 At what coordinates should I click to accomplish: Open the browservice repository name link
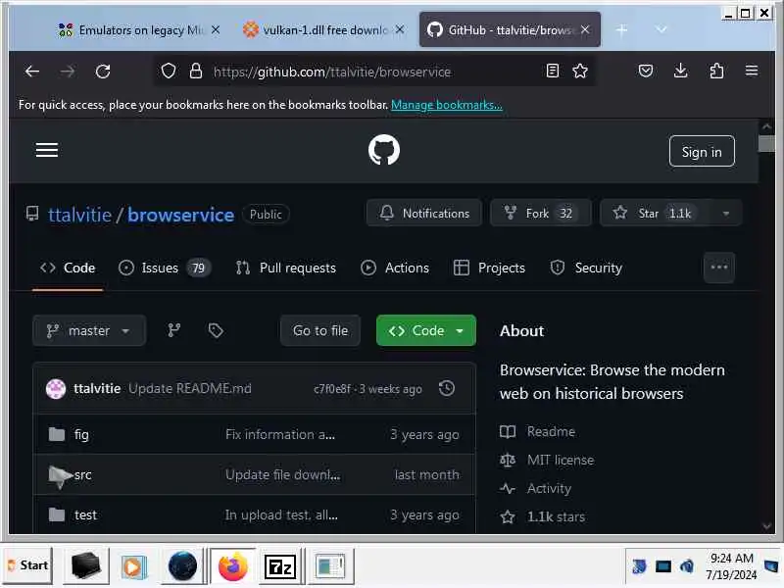pyautogui.click(x=180, y=215)
